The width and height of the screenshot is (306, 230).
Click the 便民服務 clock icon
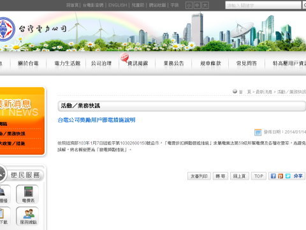click(x=3, y=174)
